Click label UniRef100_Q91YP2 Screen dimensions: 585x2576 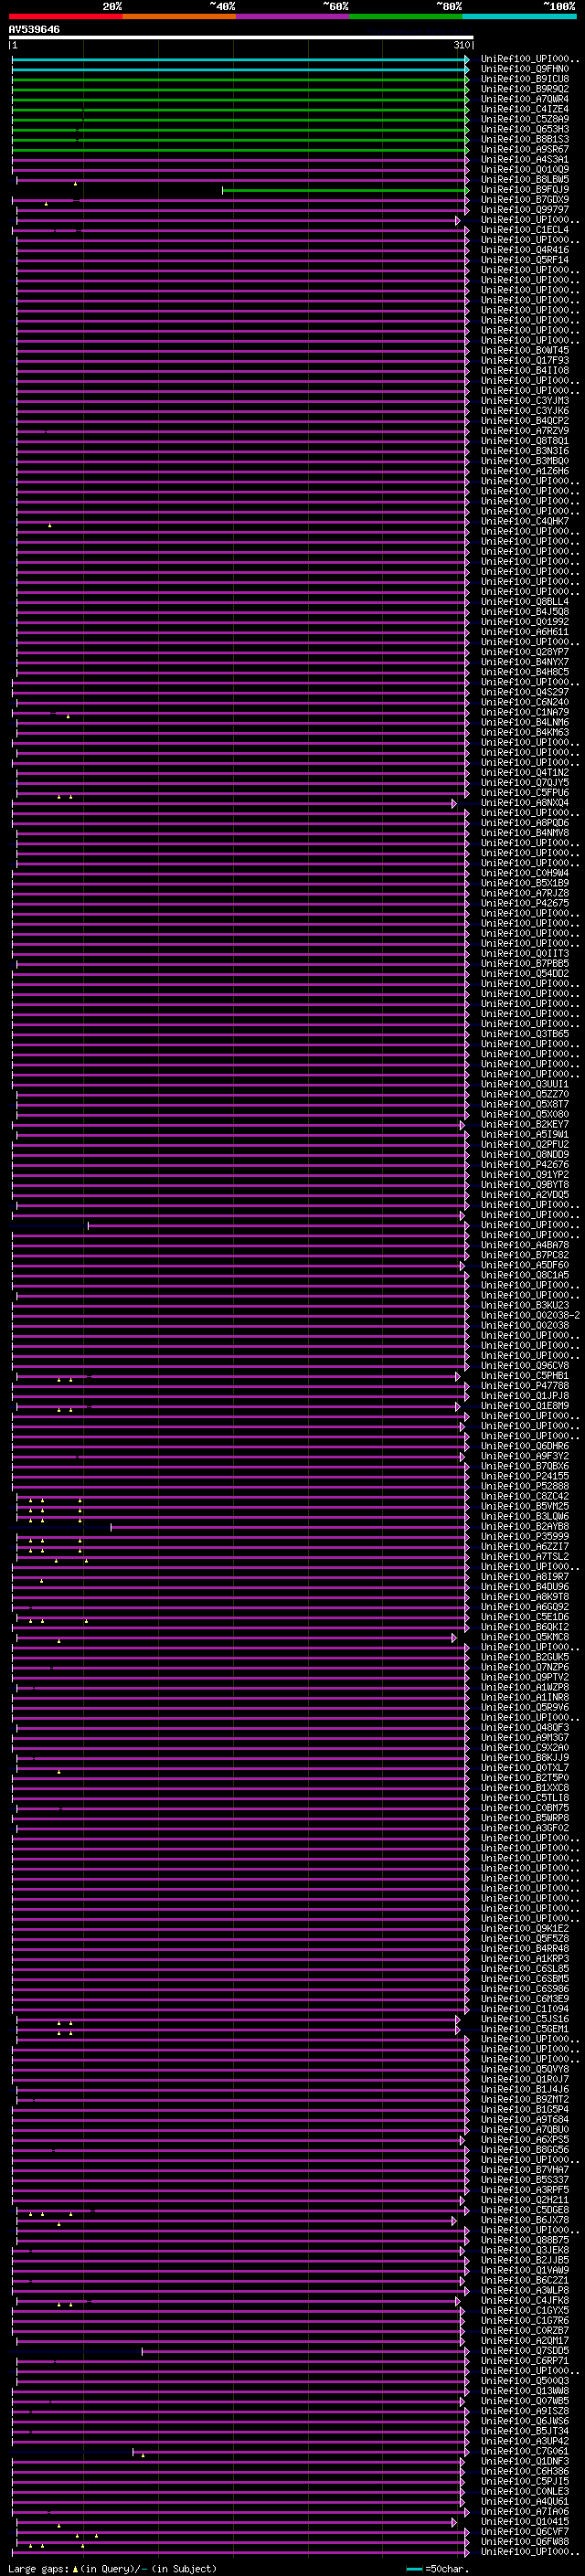coord(525,1174)
